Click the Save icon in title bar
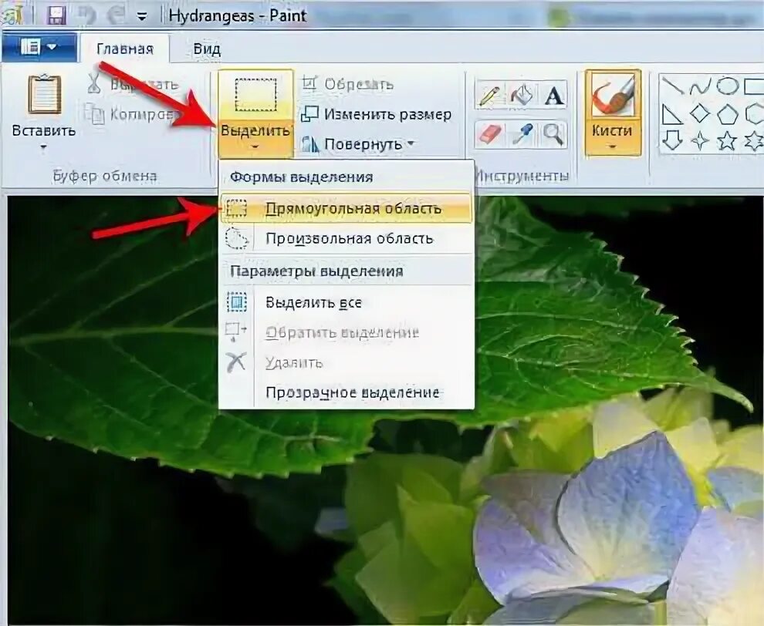This screenshot has height=626, width=764. click(x=57, y=15)
